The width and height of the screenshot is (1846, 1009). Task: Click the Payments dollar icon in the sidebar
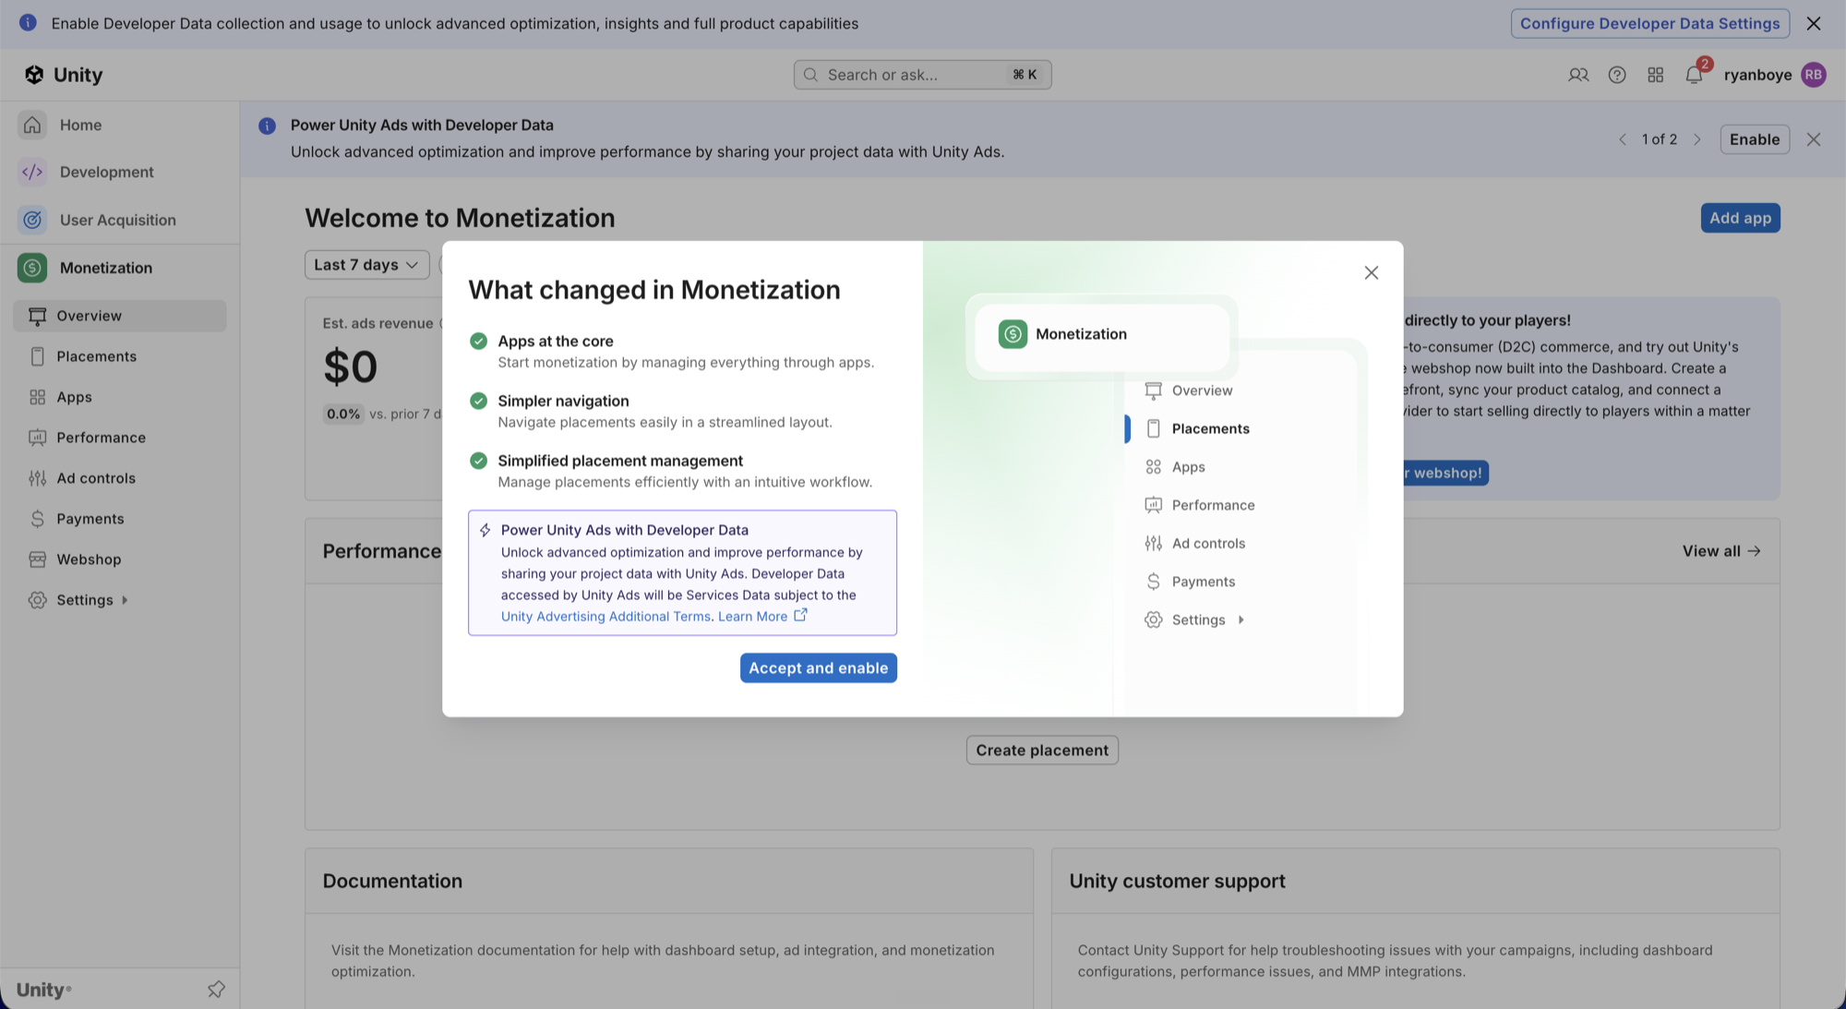pyautogui.click(x=37, y=519)
